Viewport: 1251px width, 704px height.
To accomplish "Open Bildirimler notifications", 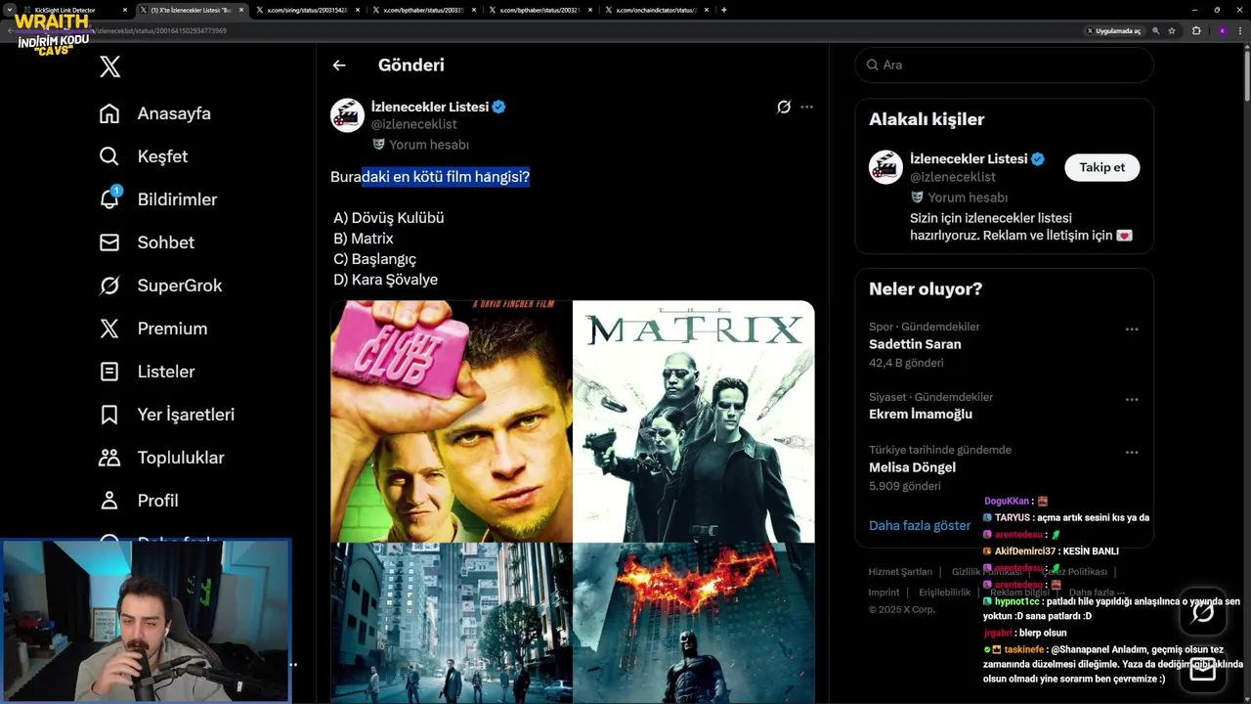I will 158,199.
